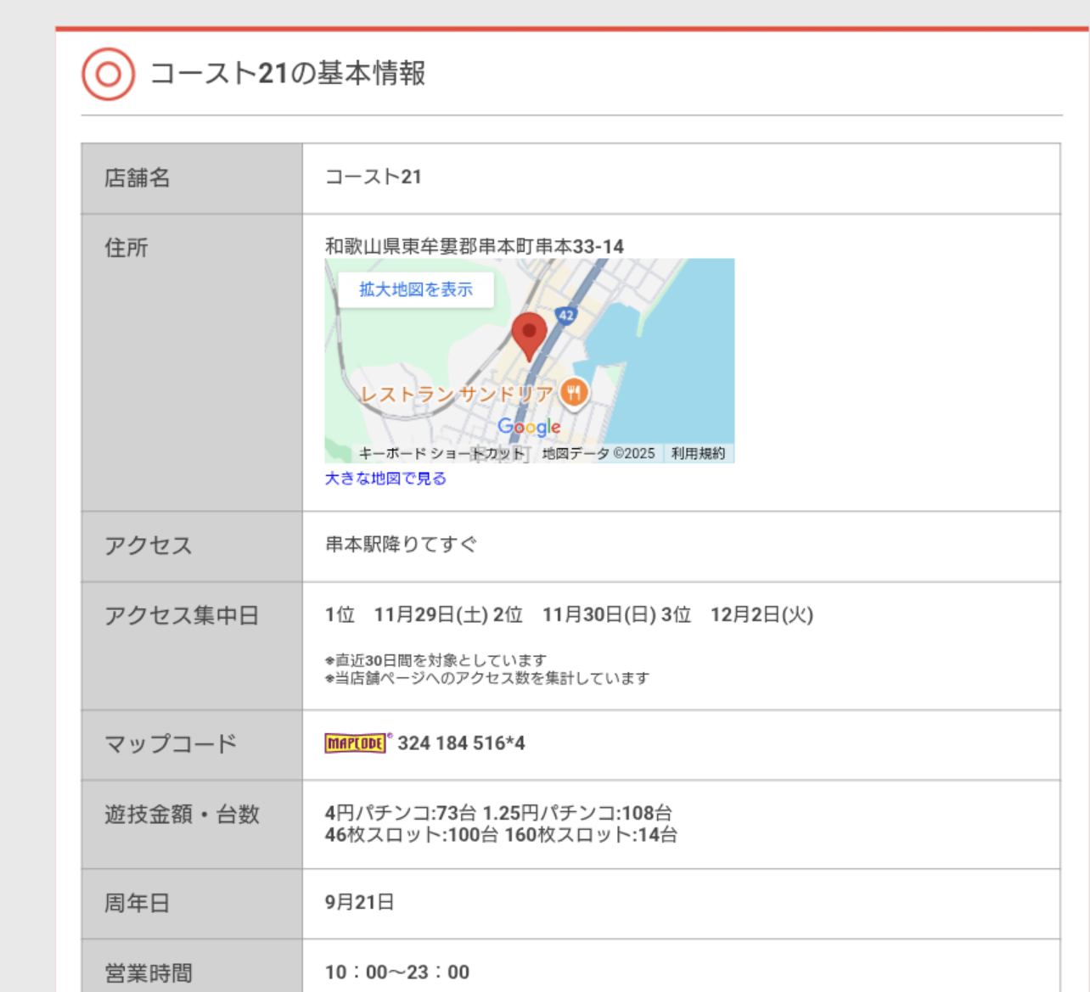
Task: Click 利用規約 terms link on map
Action: click(698, 453)
